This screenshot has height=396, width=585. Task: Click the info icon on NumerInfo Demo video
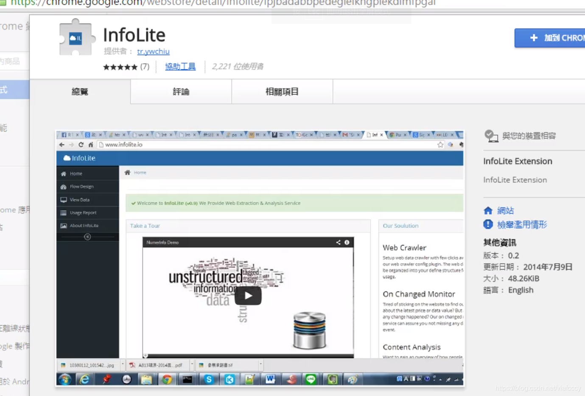pyautogui.click(x=347, y=242)
